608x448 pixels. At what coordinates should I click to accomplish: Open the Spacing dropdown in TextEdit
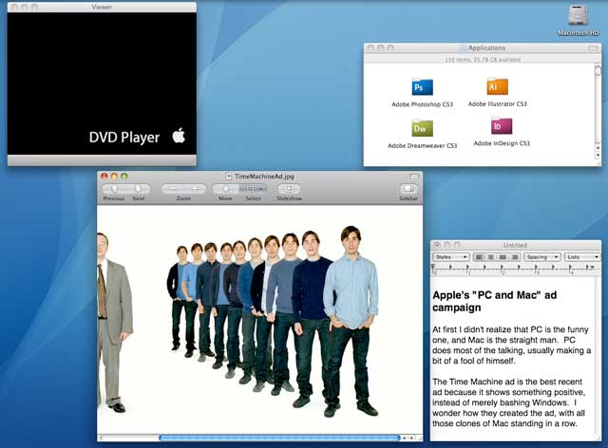coord(541,257)
